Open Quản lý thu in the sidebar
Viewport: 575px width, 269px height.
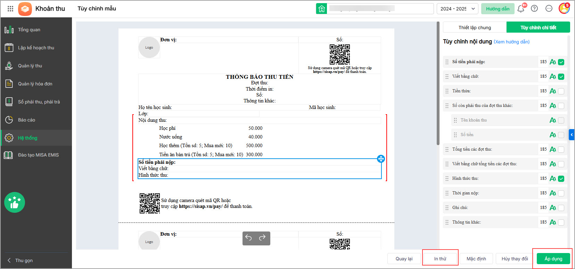pyautogui.click(x=36, y=66)
